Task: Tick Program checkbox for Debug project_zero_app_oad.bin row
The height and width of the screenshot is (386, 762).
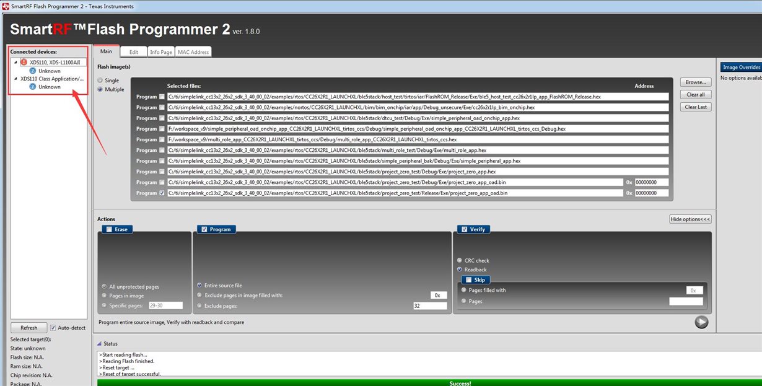Action: click(162, 182)
